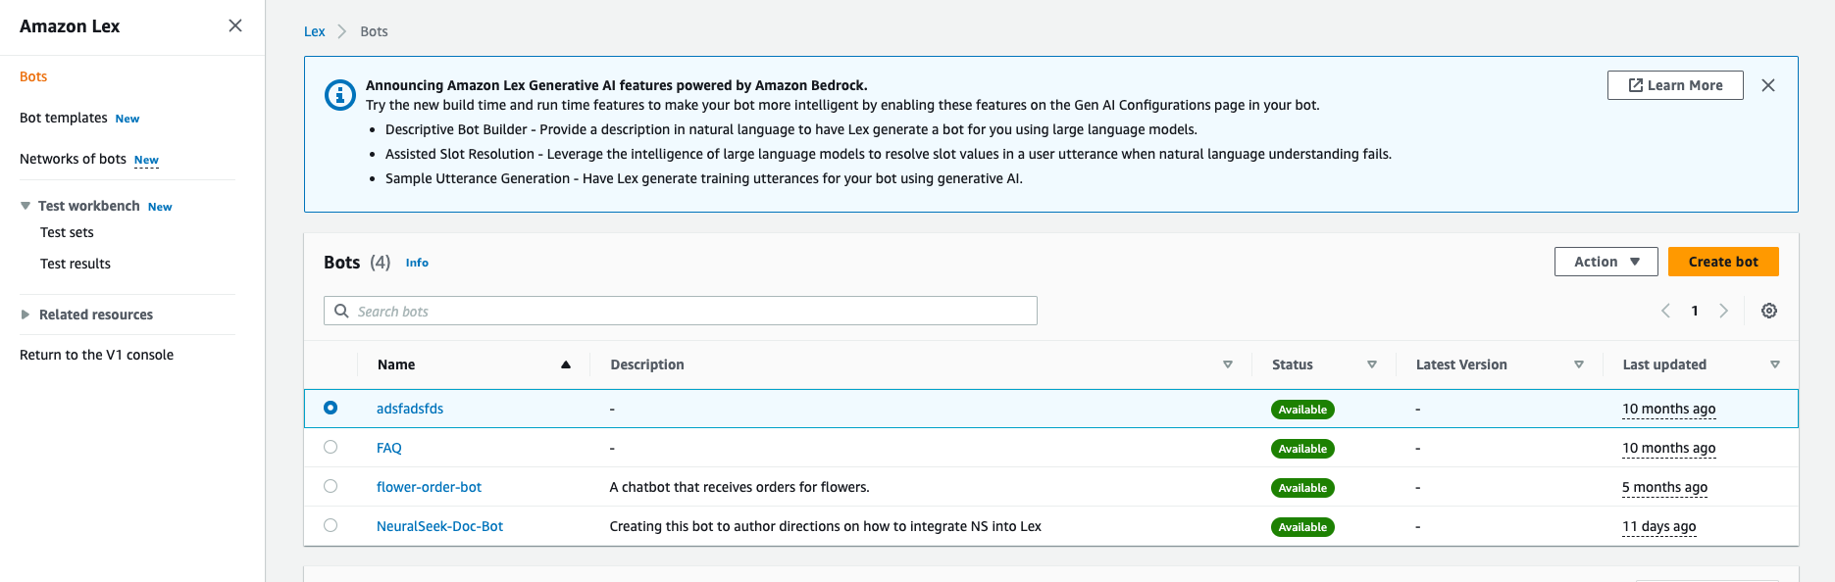Open the Action dropdown menu
Screen dimensions: 1835x582
coord(1606,262)
